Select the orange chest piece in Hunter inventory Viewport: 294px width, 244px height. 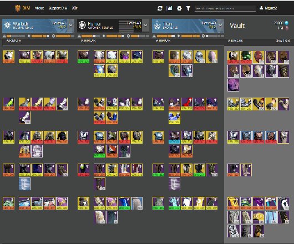point(111,151)
